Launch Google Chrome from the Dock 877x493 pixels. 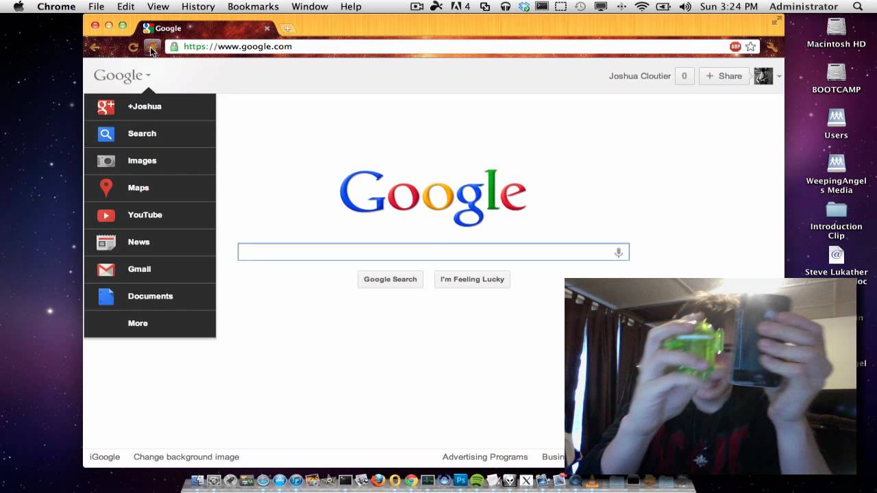coord(411,481)
